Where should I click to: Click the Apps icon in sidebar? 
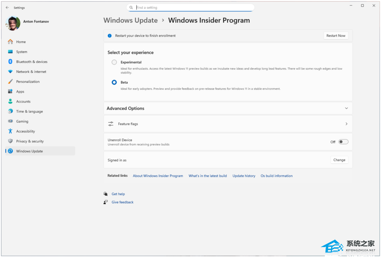click(10, 91)
